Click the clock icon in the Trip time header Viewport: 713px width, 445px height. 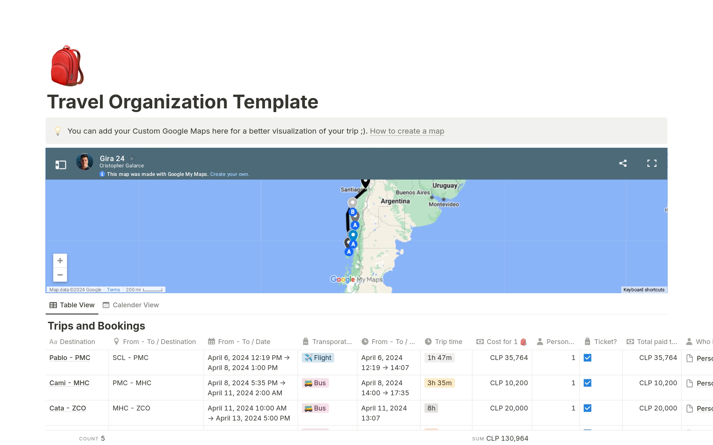(429, 341)
